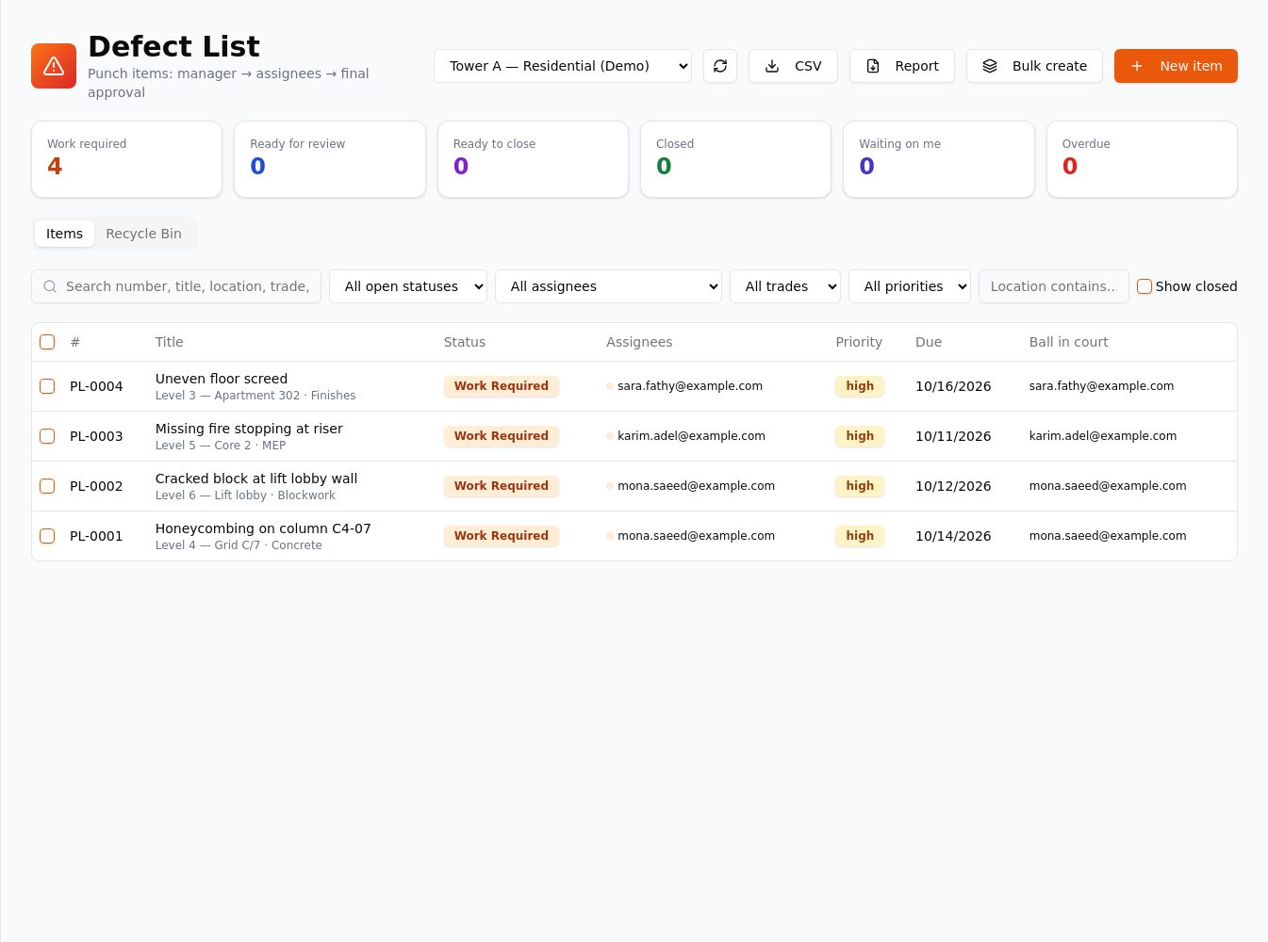Click Cracked block at lift lobby wall
This screenshot has width=1268, height=942.
256,479
